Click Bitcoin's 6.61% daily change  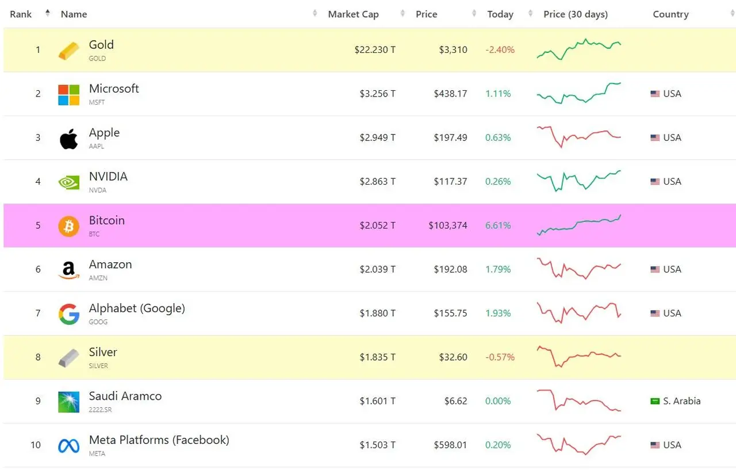tap(498, 225)
